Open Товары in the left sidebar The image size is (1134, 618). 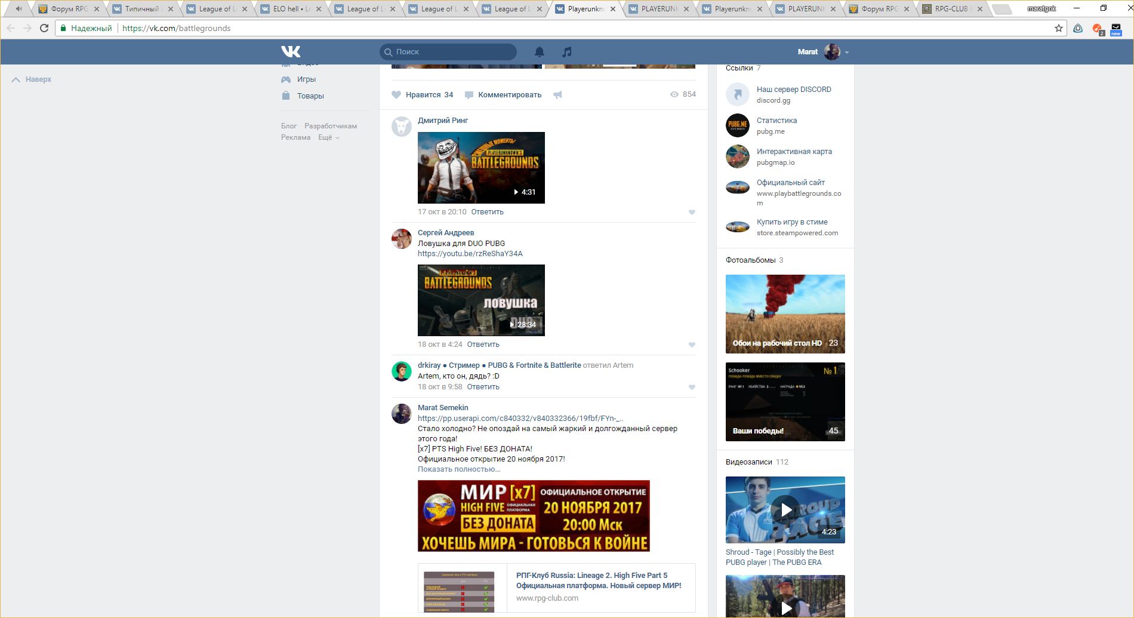coord(310,96)
